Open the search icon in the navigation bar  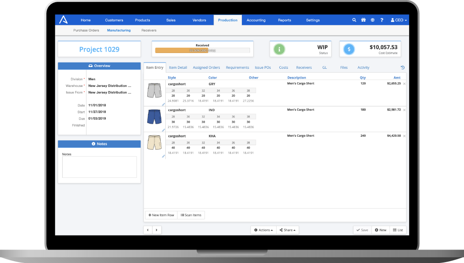pyautogui.click(x=354, y=20)
